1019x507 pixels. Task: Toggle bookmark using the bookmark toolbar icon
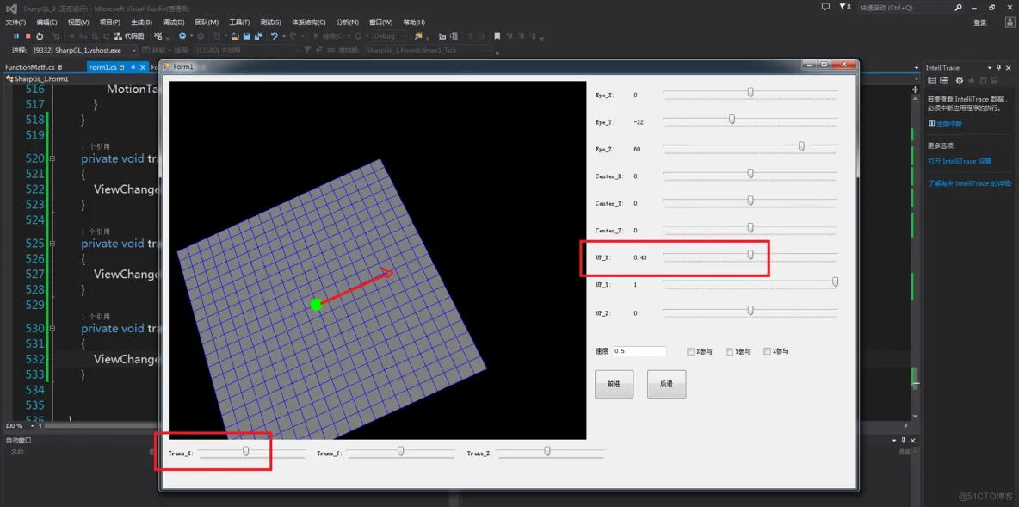497,36
